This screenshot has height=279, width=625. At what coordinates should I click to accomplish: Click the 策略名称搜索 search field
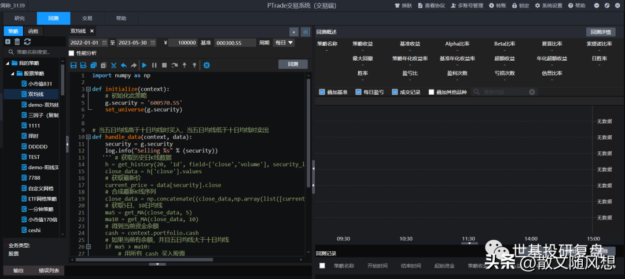click(x=35, y=52)
